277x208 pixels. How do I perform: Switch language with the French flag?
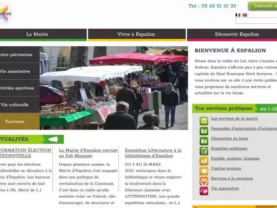point(238,15)
